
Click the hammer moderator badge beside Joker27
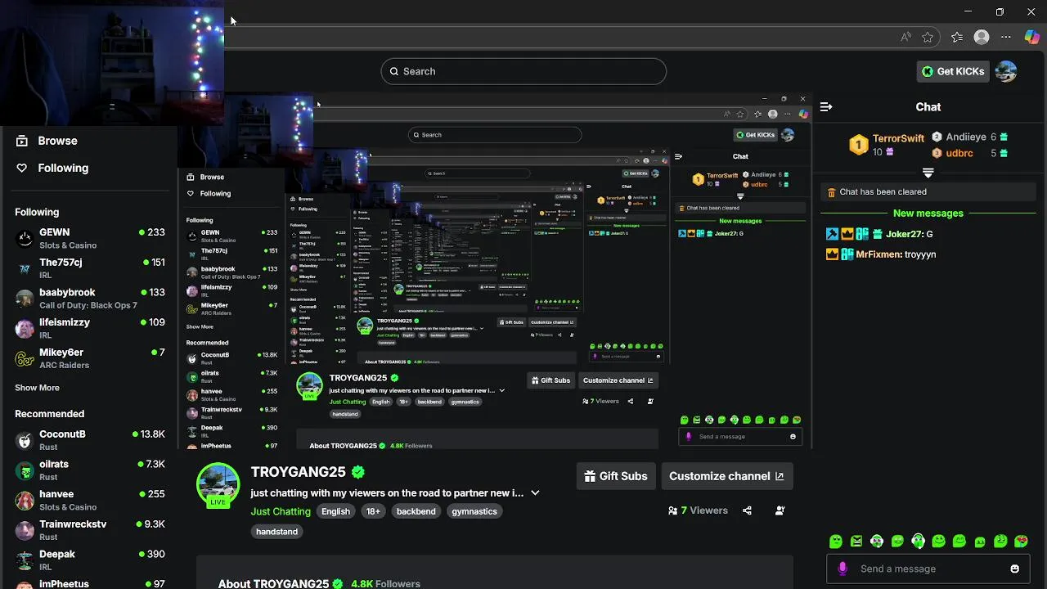(832, 234)
